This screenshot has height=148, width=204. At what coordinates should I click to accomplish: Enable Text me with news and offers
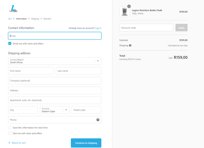[x=10, y=133]
